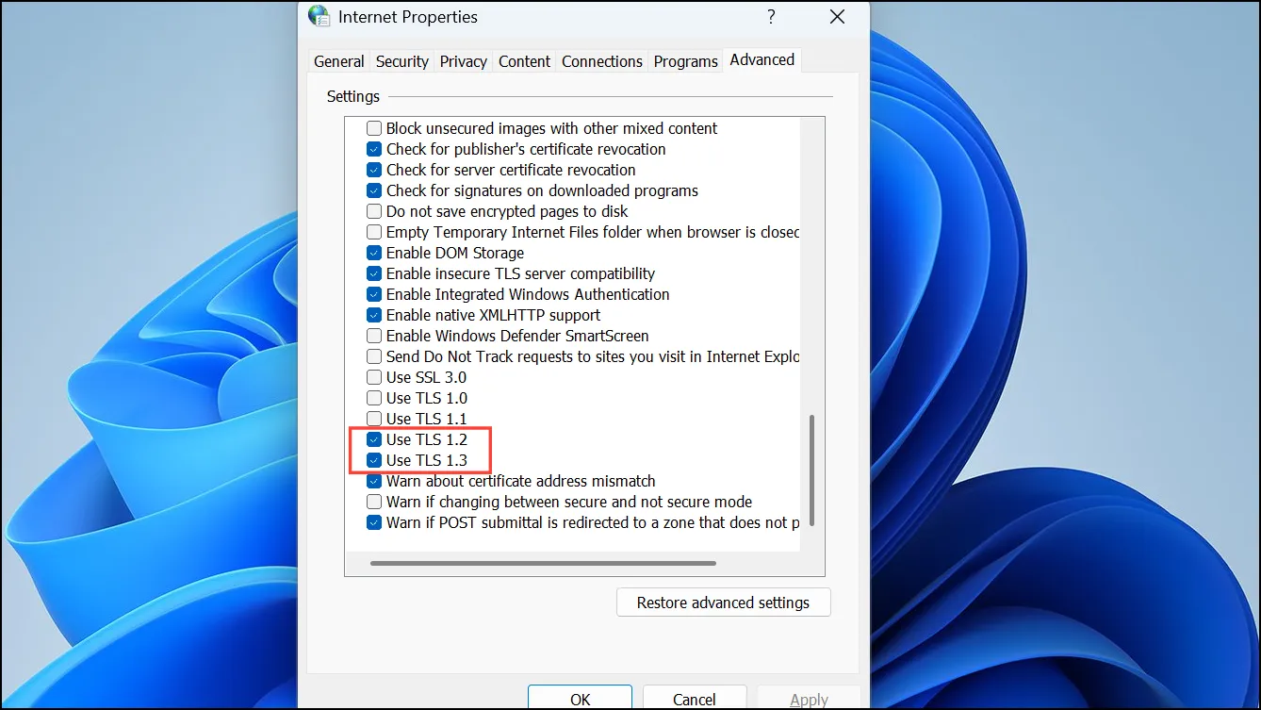Select the Privacy tab
The width and height of the screenshot is (1261, 710).
464,61
